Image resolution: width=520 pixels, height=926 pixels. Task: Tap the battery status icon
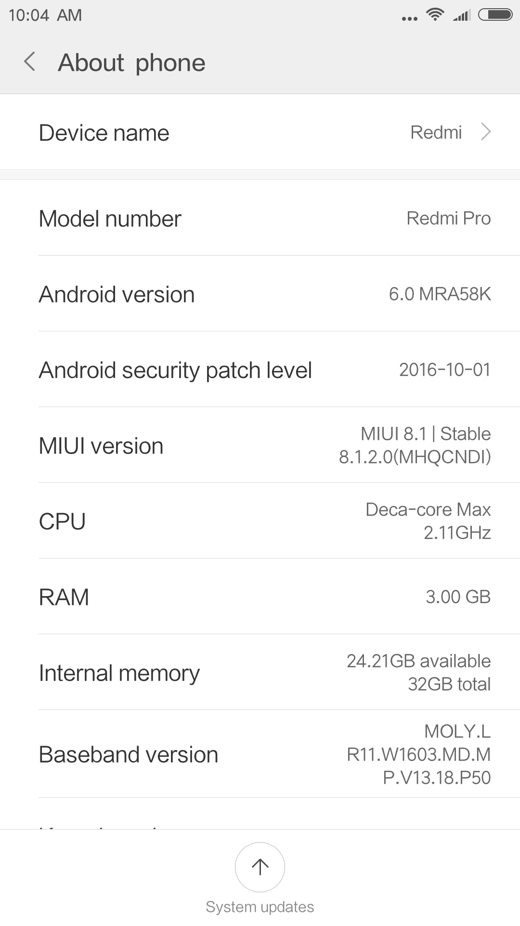pyautogui.click(x=495, y=15)
